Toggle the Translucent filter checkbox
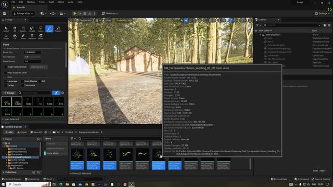The height and width of the screenshot is (187, 333). click(x=22, y=85)
